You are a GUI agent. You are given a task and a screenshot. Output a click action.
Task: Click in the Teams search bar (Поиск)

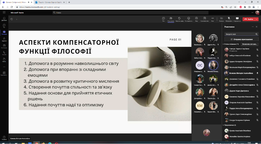(x=130, y=12)
